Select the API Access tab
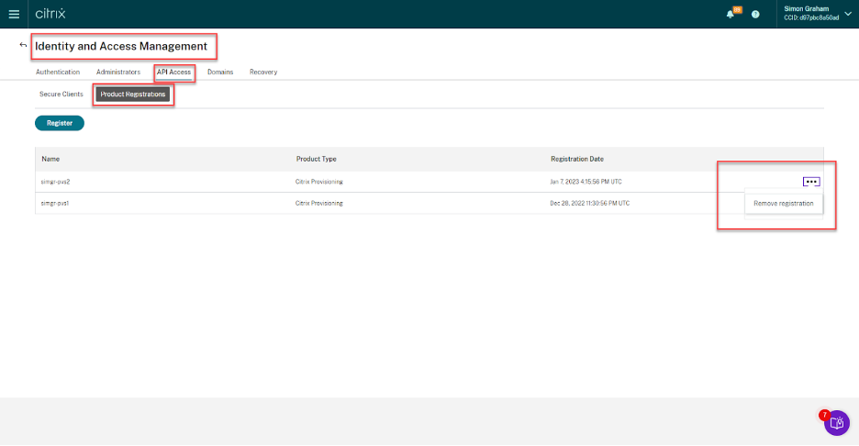Screen dimensions: 859x446 pyautogui.click(x=173, y=72)
